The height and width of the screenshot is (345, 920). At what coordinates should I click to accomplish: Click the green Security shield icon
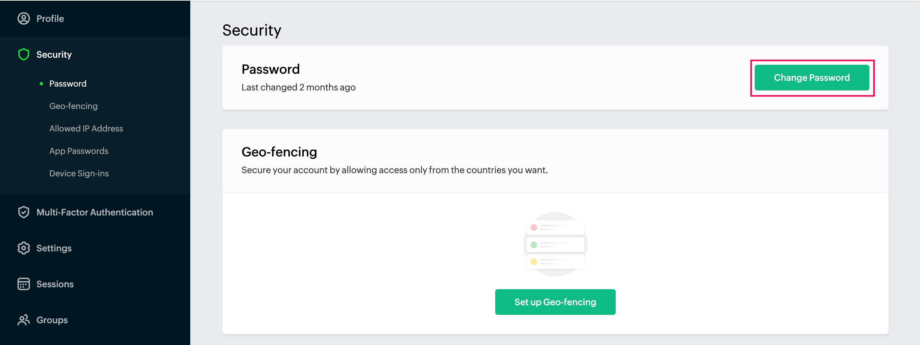24,54
